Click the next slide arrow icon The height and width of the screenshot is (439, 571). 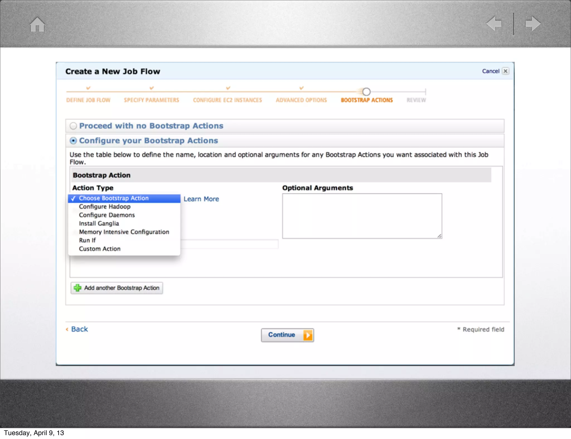pos(533,23)
